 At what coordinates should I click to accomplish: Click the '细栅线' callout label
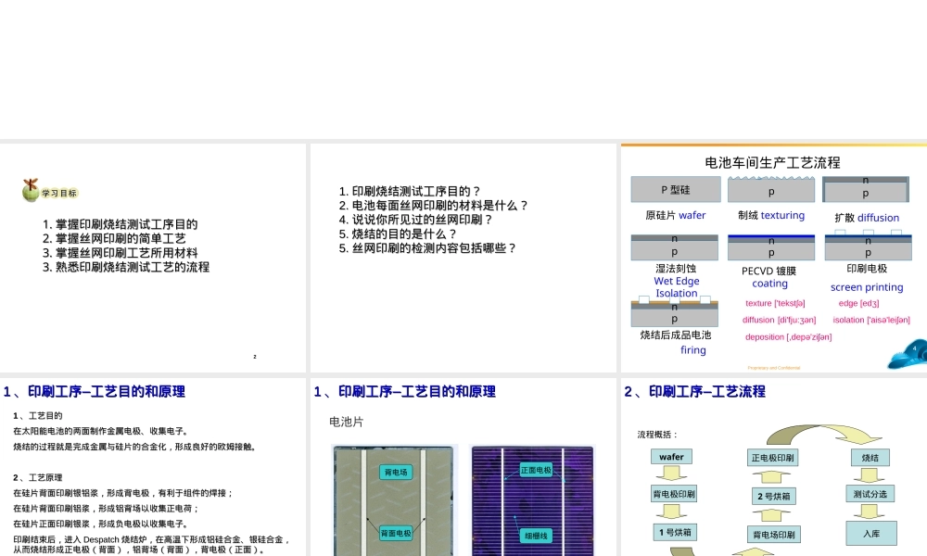(x=536, y=536)
